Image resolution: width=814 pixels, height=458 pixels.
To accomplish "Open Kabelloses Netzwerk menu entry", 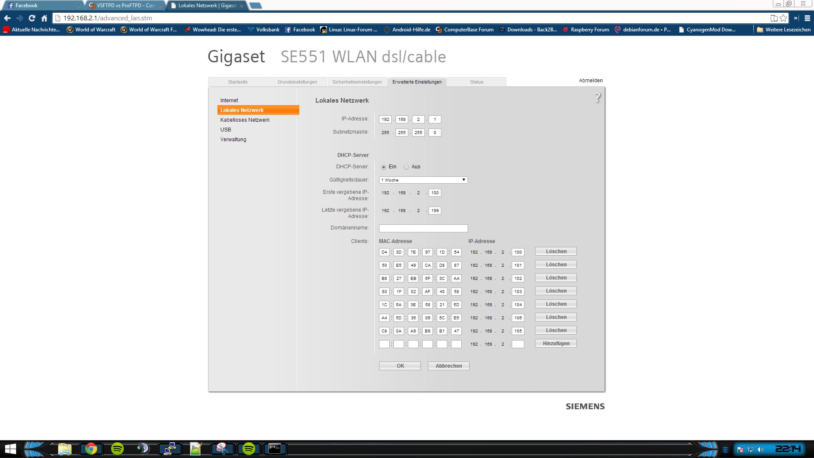I will pyautogui.click(x=245, y=120).
